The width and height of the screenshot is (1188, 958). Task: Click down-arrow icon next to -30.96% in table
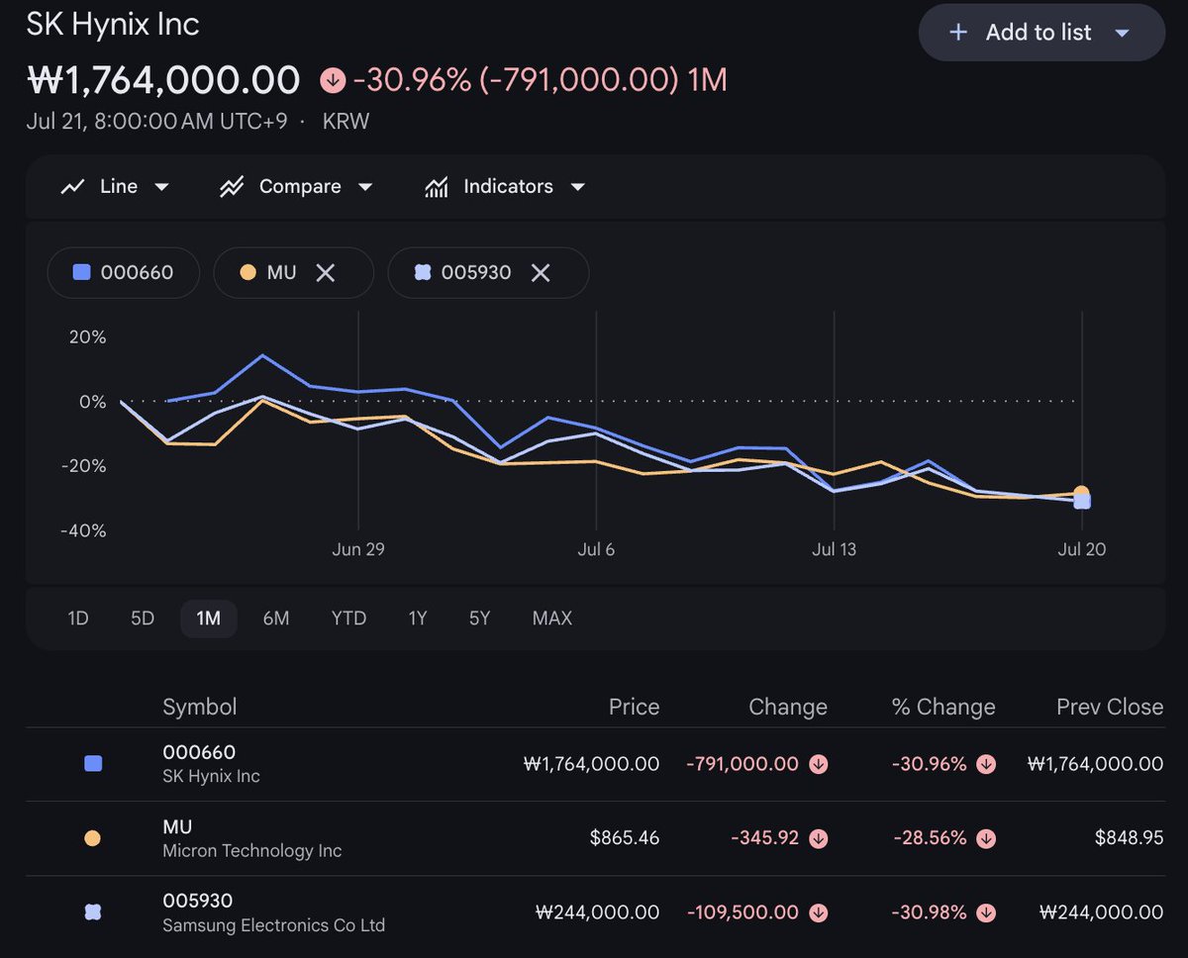click(987, 764)
